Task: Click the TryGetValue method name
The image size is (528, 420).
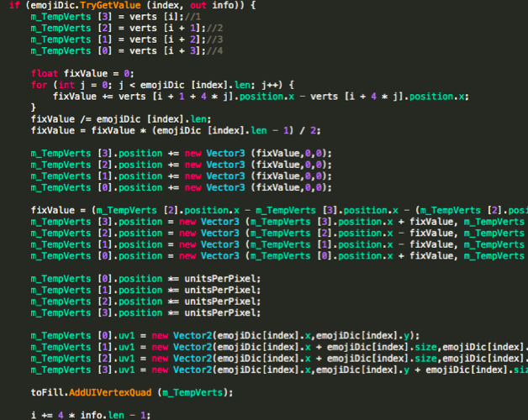Action: [107, 5]
